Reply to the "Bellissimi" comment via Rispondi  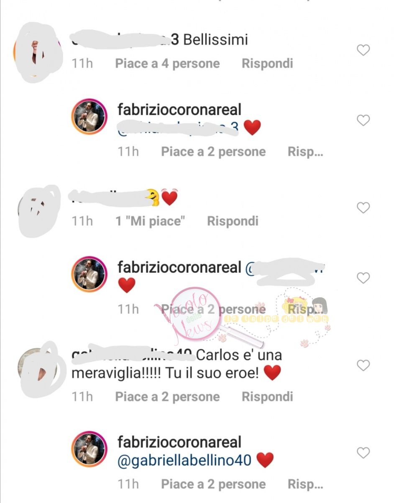click(267, 64)
